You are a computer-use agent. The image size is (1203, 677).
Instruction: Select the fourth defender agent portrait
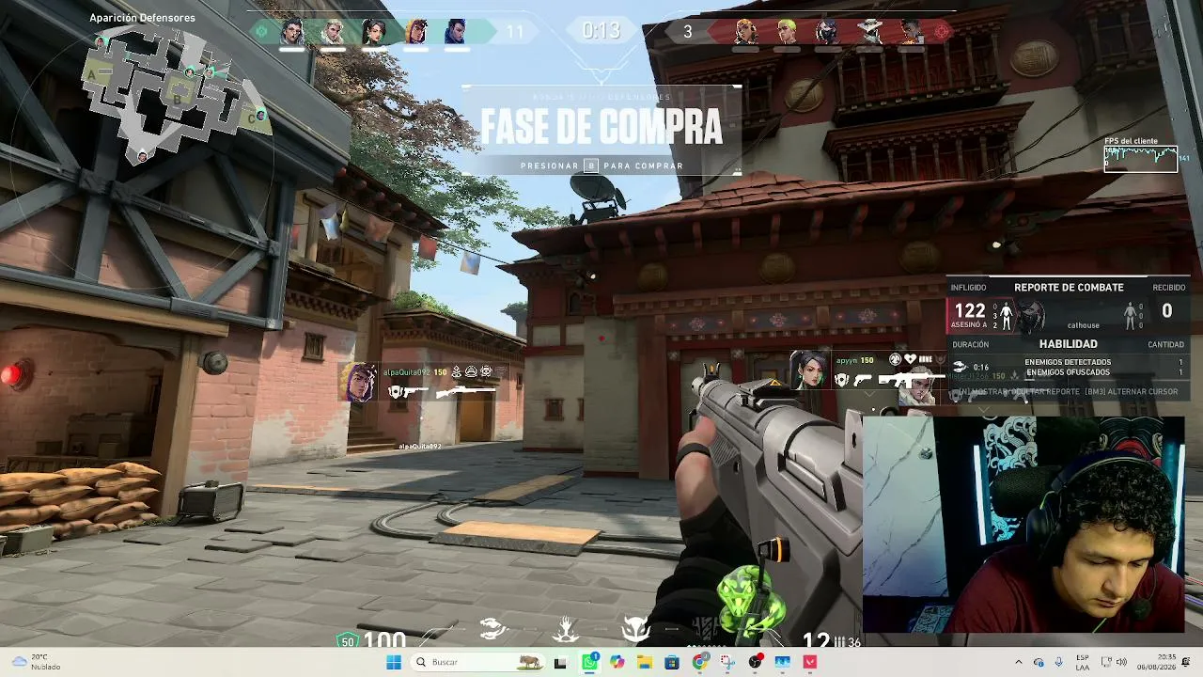(x=414, y=32)
